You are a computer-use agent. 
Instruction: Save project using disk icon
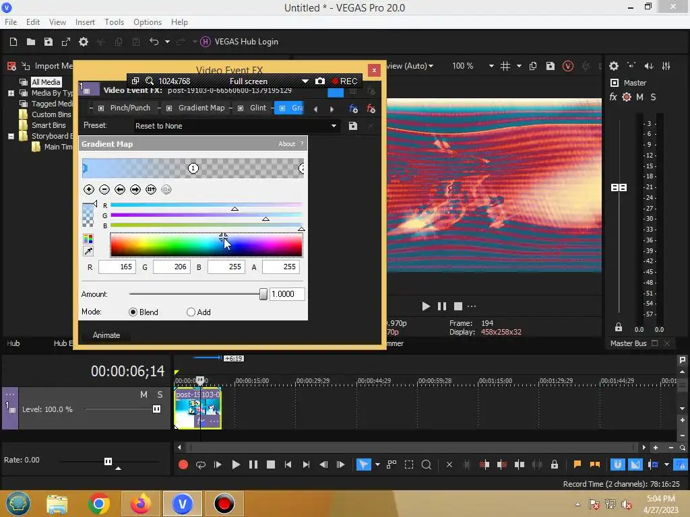click(x=49, y=42)
